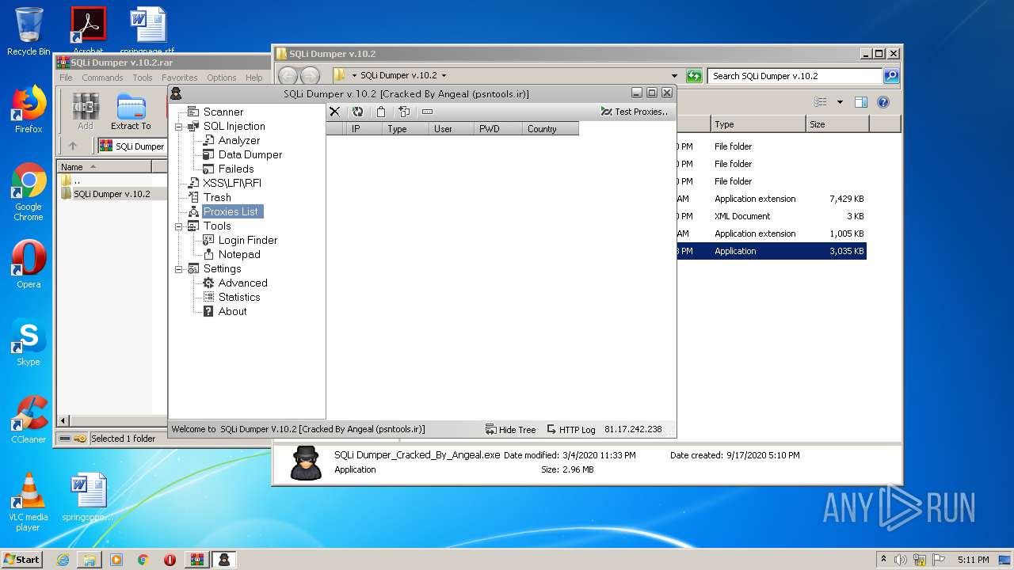Collapse the Tools tree node

click(x=179, y=226)
